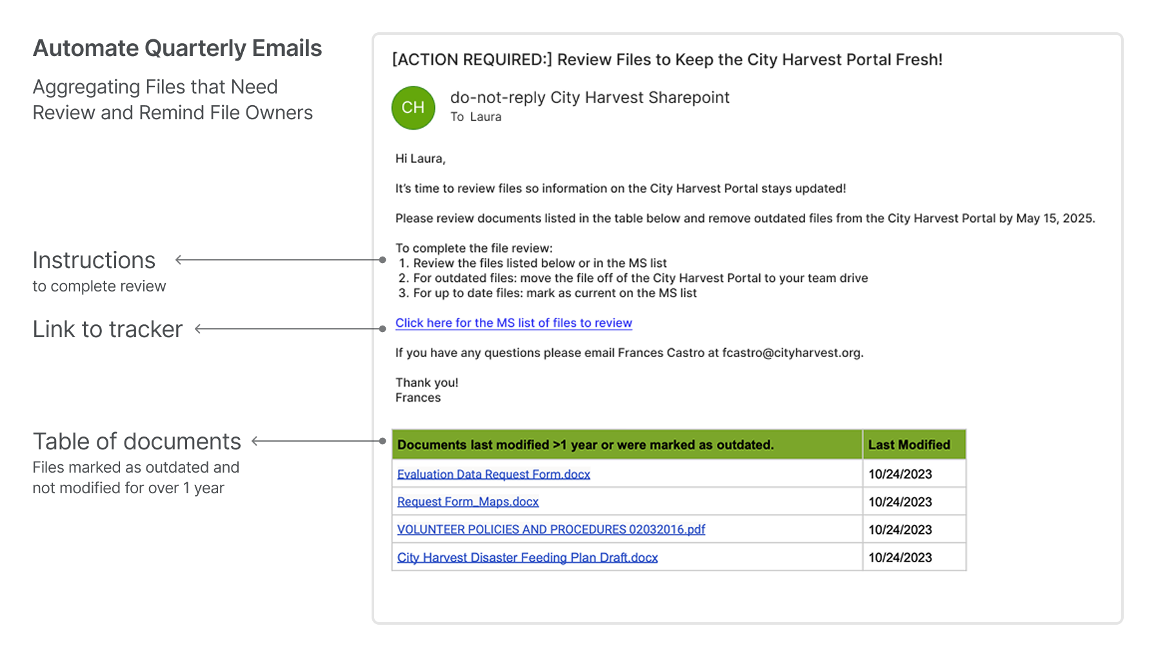Click 'It's time to review files' sentence

click(621, 188)
